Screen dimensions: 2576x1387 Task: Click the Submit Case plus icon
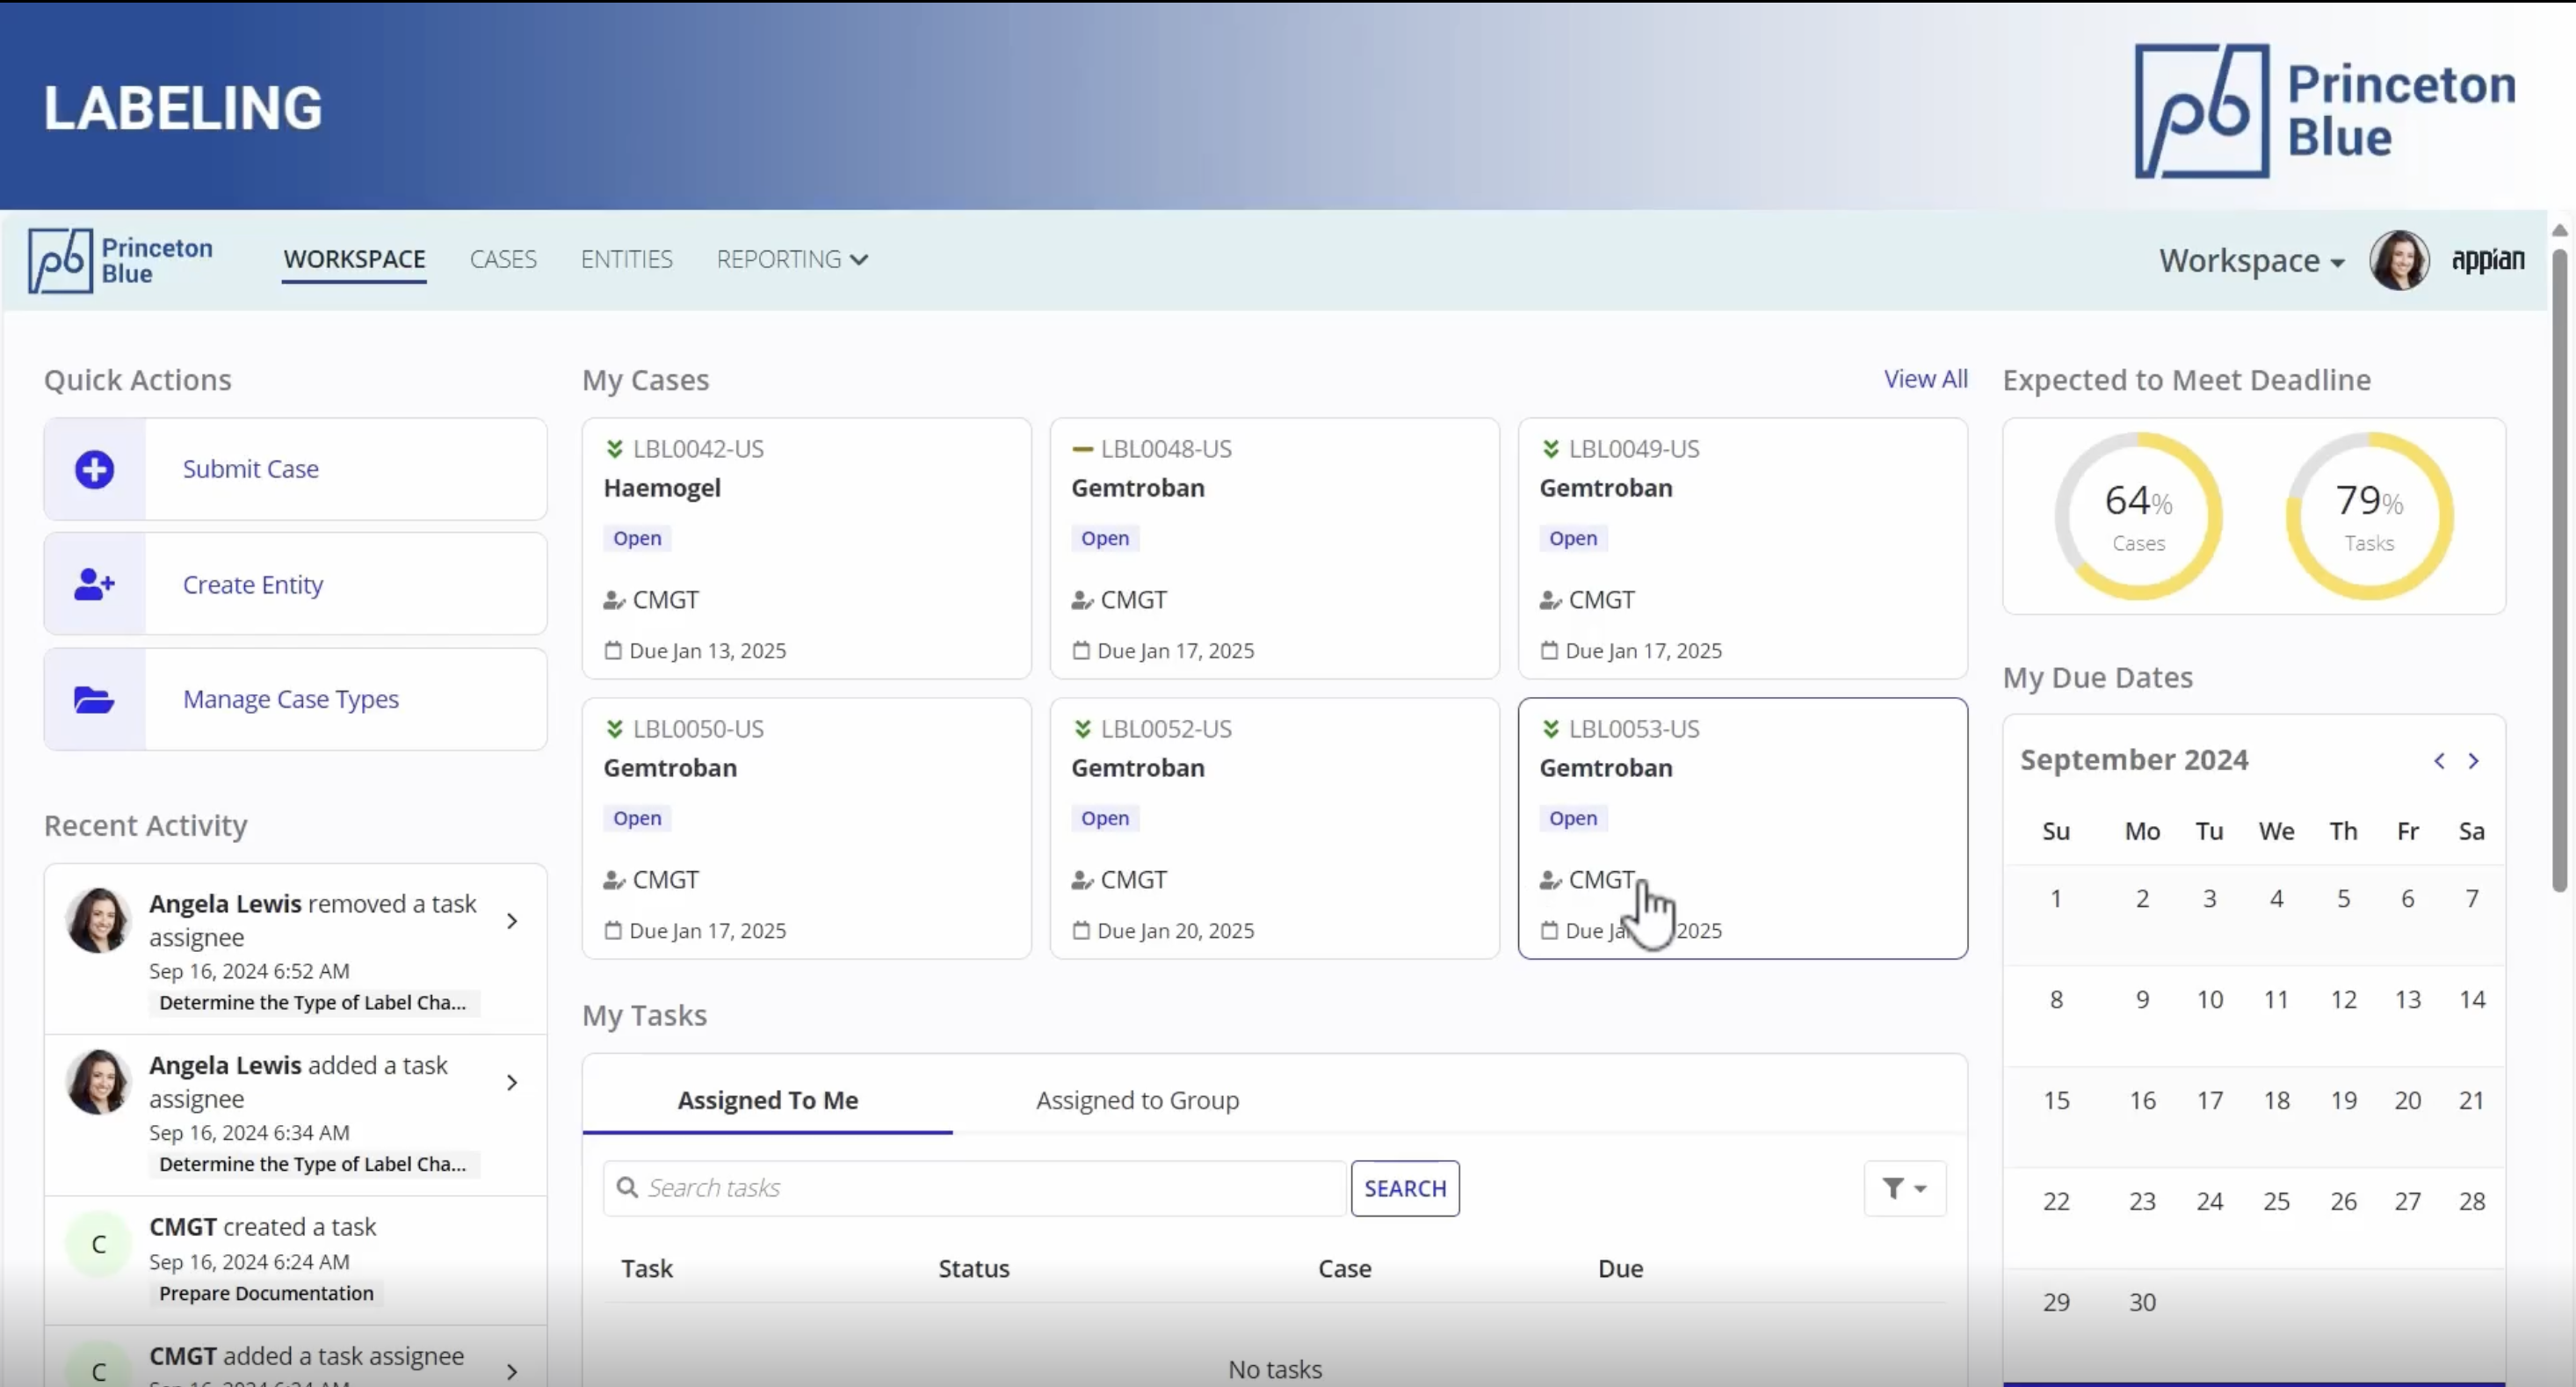(x=95, y=469)
